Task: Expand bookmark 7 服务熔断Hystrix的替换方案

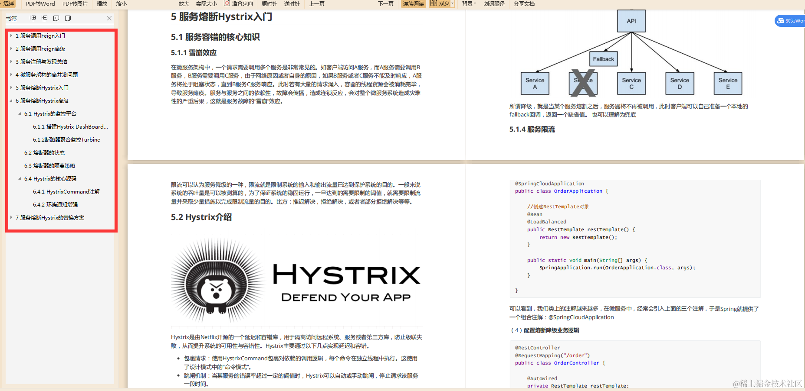Action: coord(11,217)
